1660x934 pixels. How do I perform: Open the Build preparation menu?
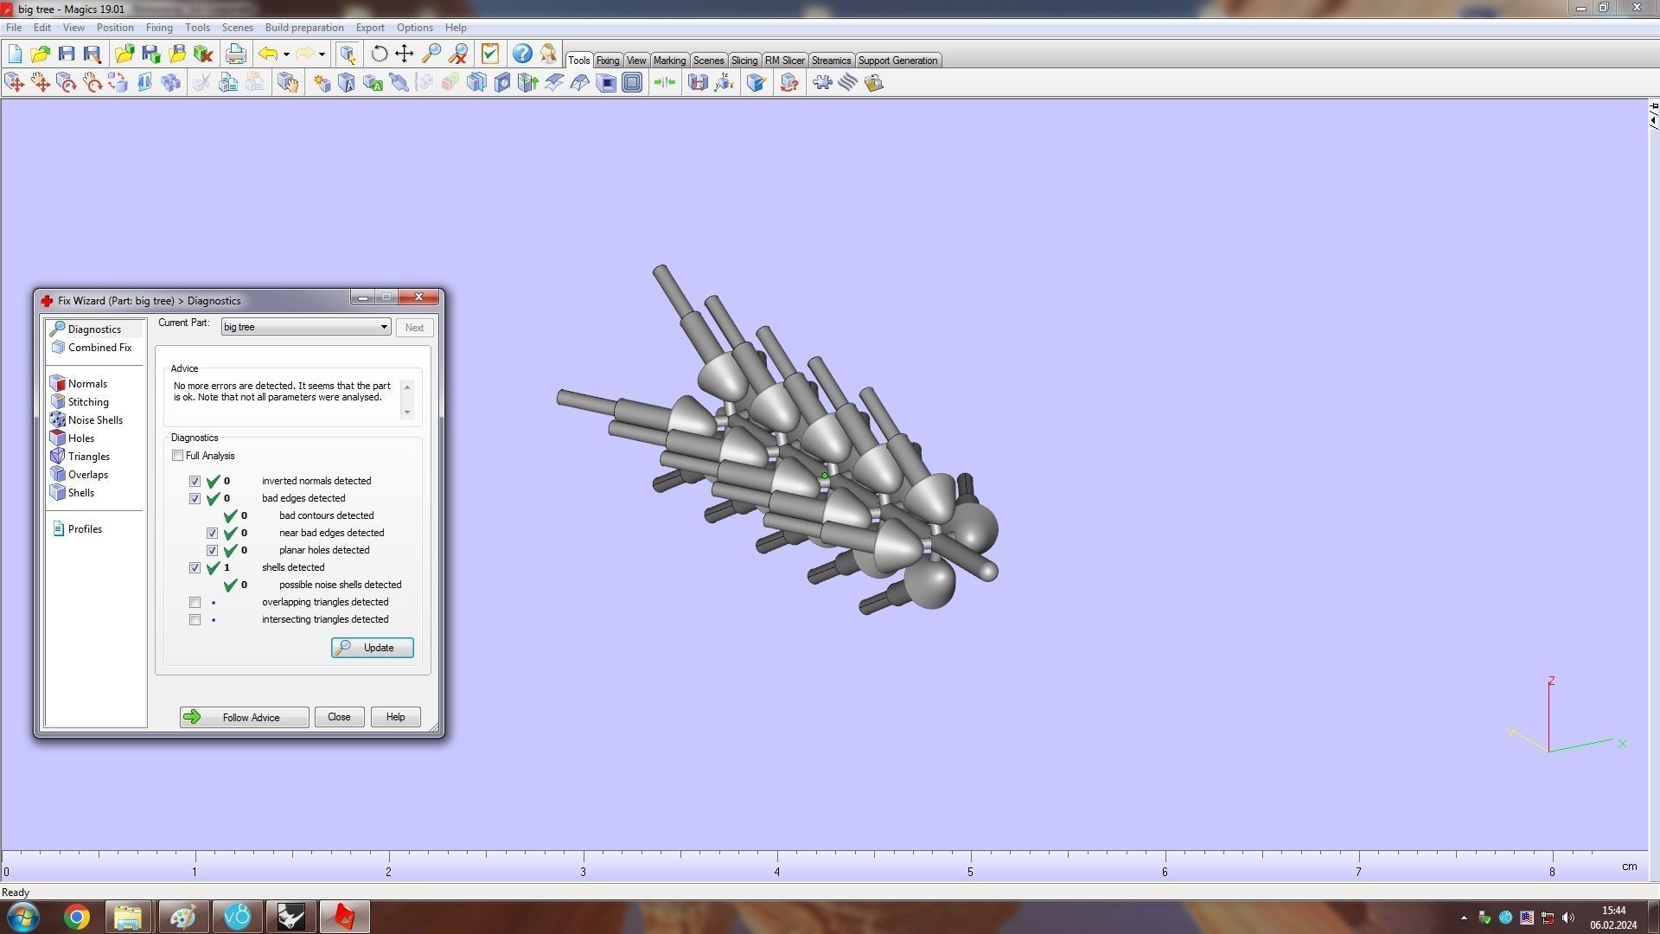[x=303, y=28]
